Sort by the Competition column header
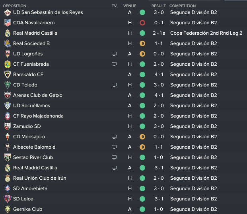The image size is (247, 214). pos(183,6)
